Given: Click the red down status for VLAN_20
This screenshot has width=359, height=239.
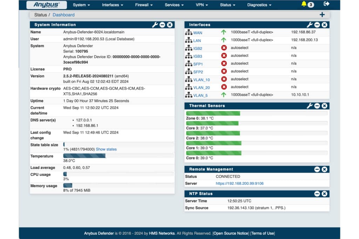Looking at the screenshot, I should (224, 87).
